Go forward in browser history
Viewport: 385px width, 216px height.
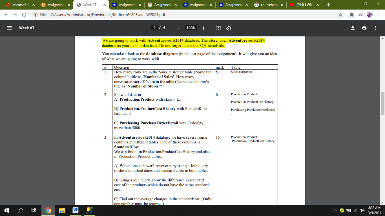click(x=16, y=15)
